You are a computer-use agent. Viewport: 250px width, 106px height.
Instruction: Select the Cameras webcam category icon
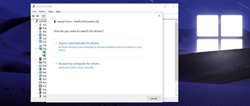(x=40, y=38)
